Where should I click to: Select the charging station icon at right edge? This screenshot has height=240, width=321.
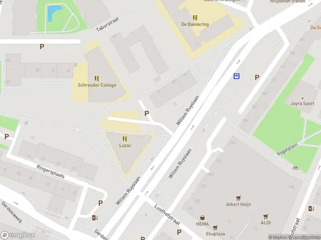(311, 208)
